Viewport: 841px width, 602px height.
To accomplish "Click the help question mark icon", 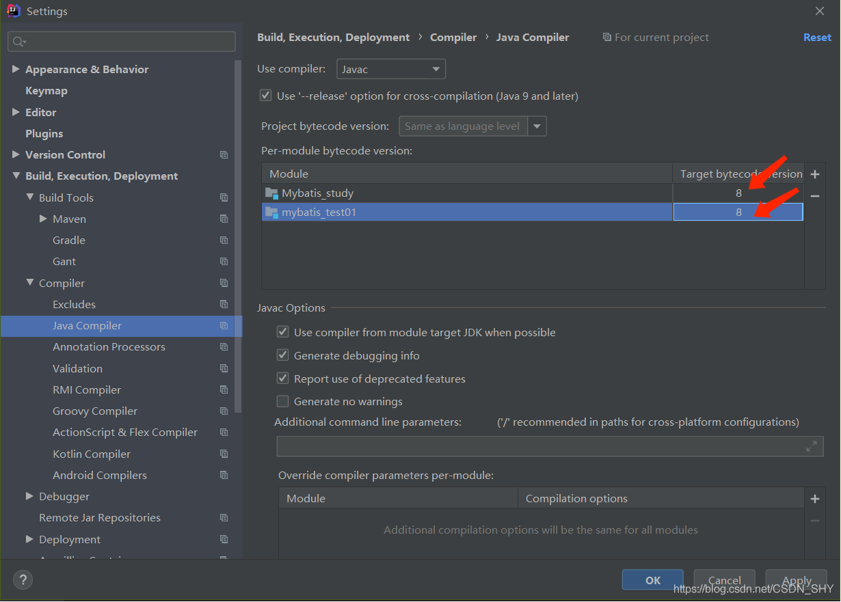I will [23, 580].
